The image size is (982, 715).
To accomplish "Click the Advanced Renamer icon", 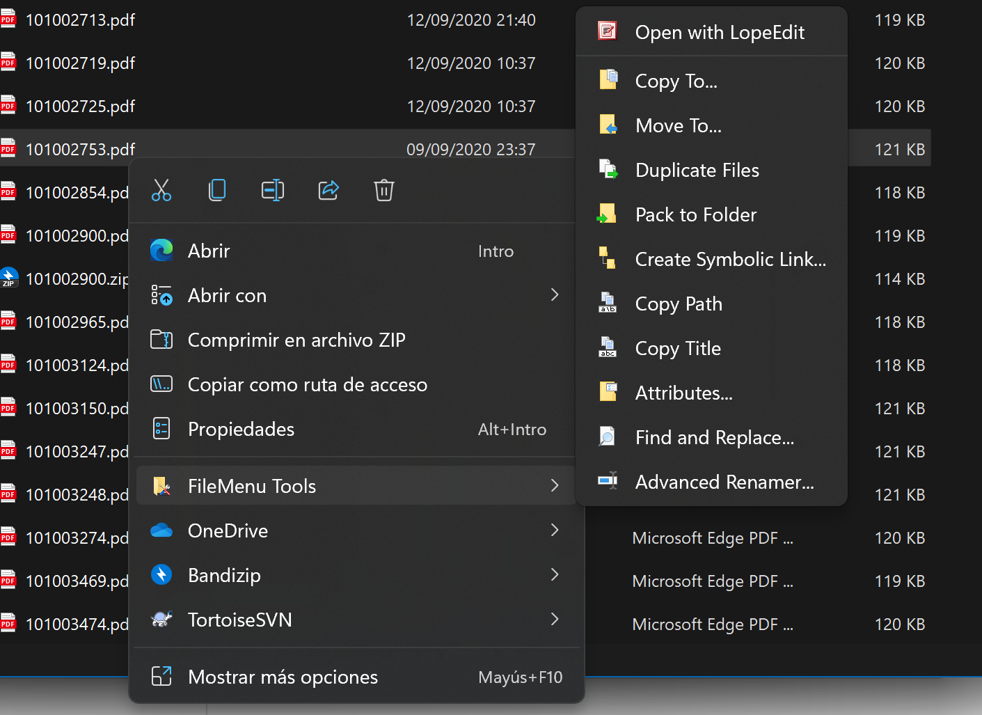I will pos(608,480).
